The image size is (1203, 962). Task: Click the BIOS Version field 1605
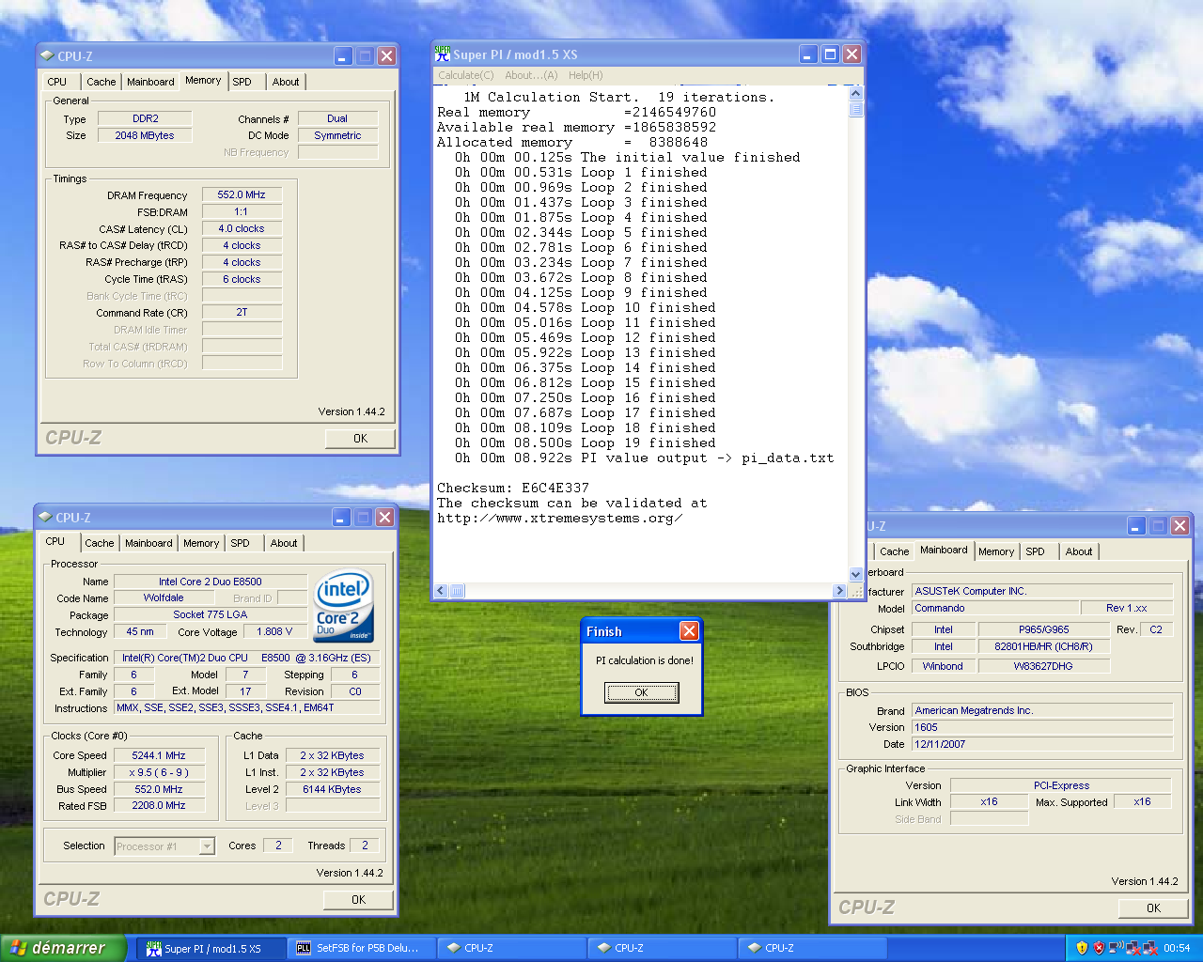[x=1042, y=727]
